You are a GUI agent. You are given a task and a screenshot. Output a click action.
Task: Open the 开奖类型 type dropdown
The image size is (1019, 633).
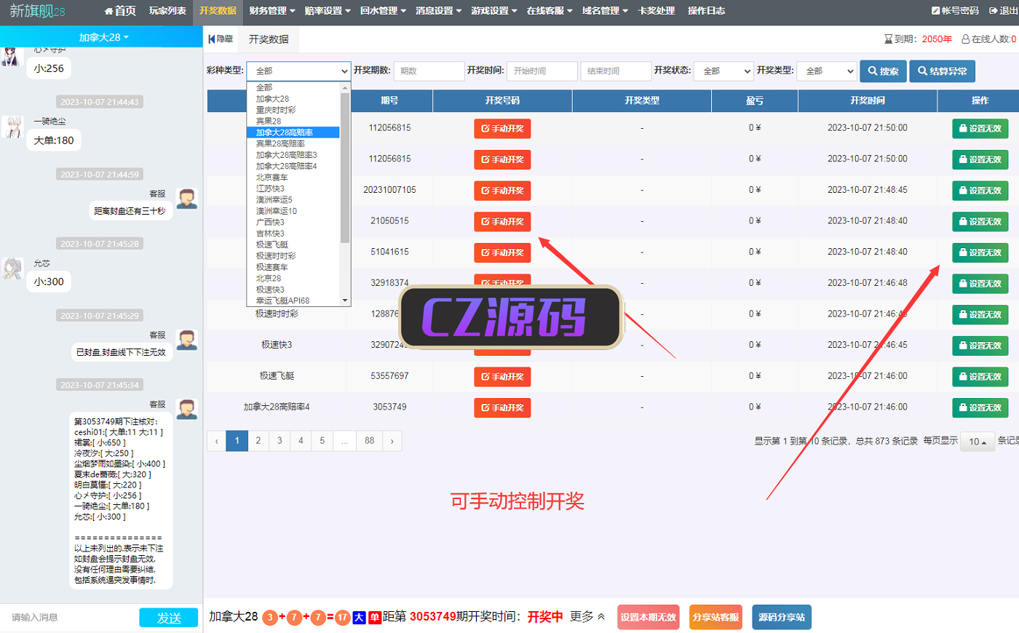click(x=826, y=71)
